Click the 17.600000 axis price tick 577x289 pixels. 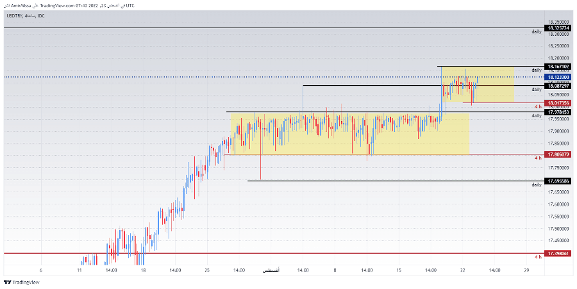coord(558,204)
